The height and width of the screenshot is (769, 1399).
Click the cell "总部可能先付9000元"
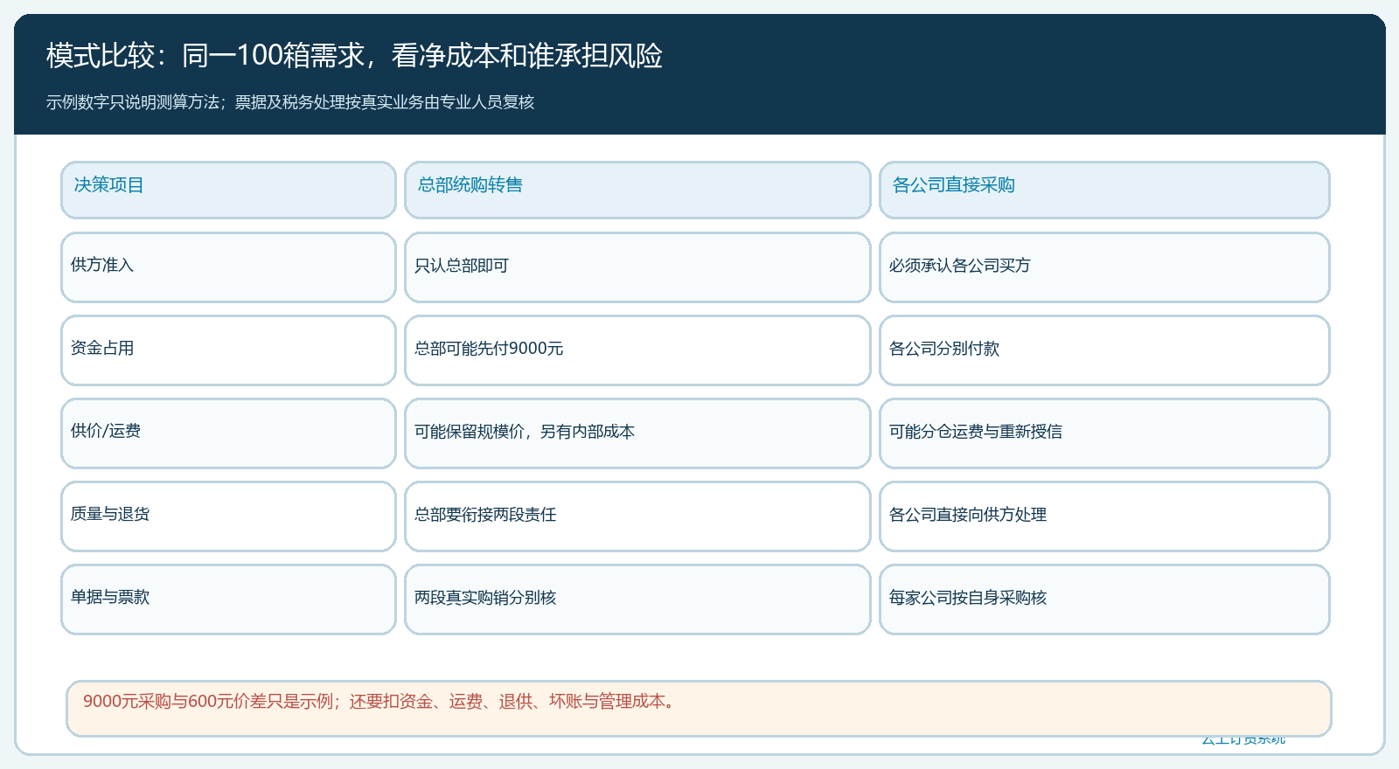point(637,350)
